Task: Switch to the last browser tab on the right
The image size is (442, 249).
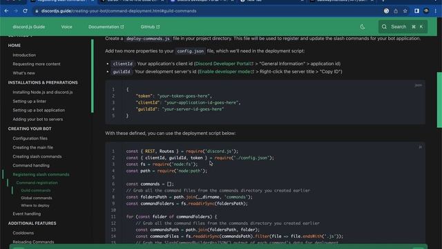Action: click(x=341, y=1)
